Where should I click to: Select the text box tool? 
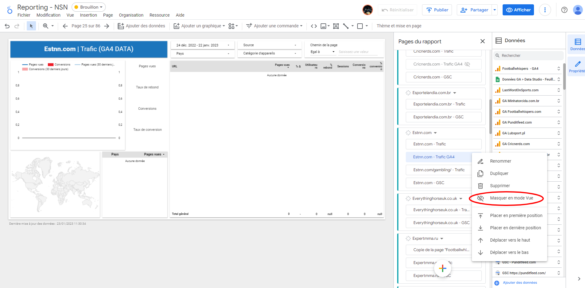[336, 26]
